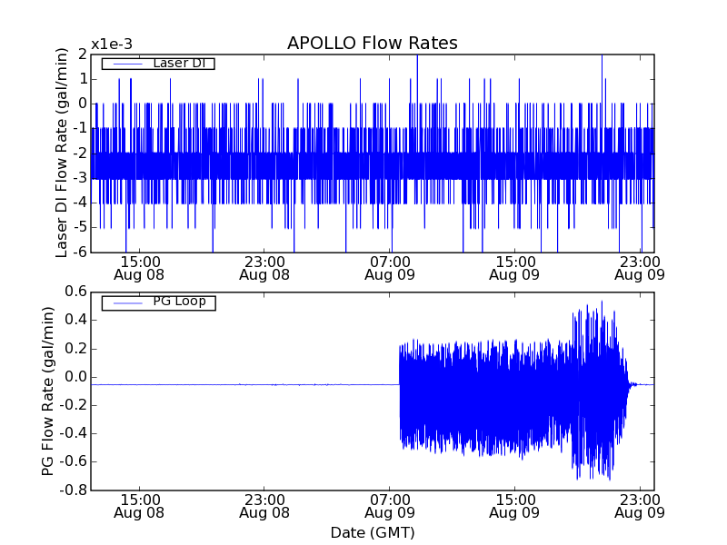Screen dimensions: 727x545
Task: Click the Laser DI Flow Rate y-axis label
Action: [62, 153]
